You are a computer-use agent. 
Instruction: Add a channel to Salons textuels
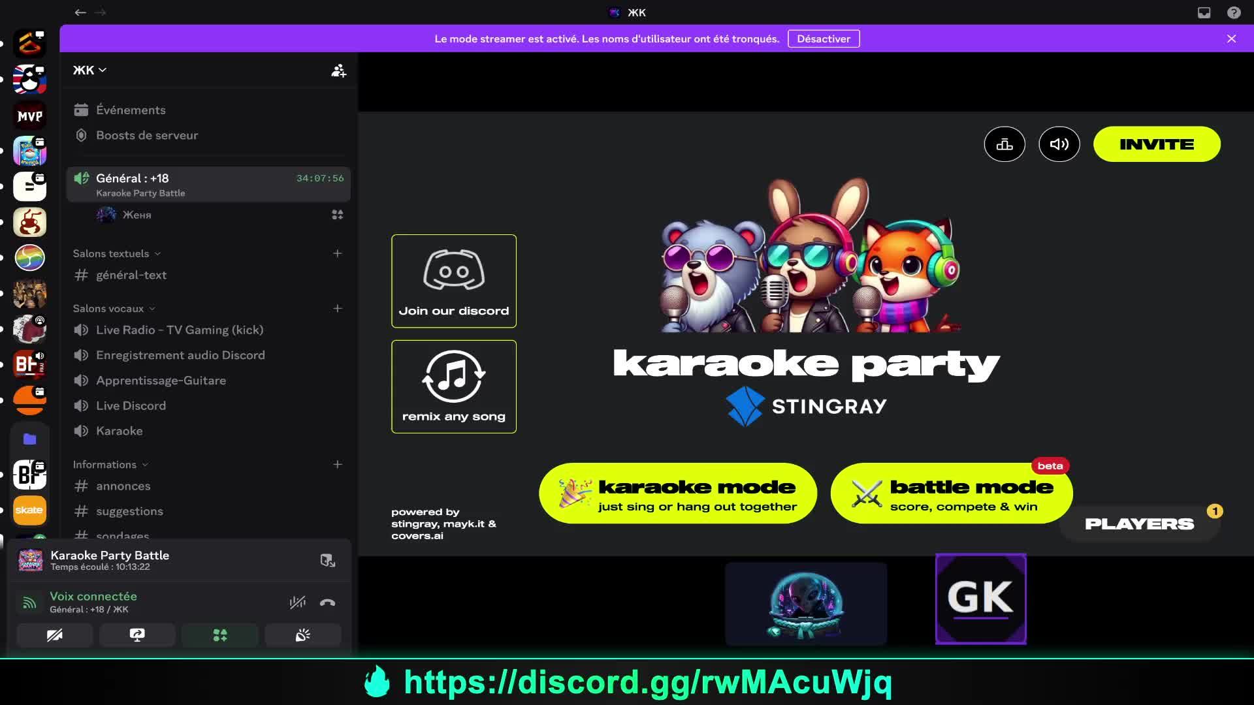click(x=338, y=253)
